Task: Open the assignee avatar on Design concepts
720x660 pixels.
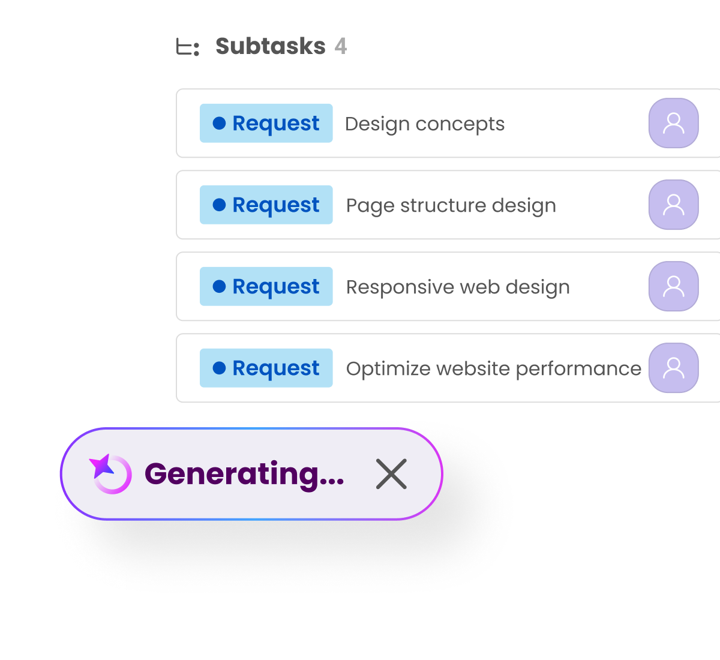Action: click(674, 123)
